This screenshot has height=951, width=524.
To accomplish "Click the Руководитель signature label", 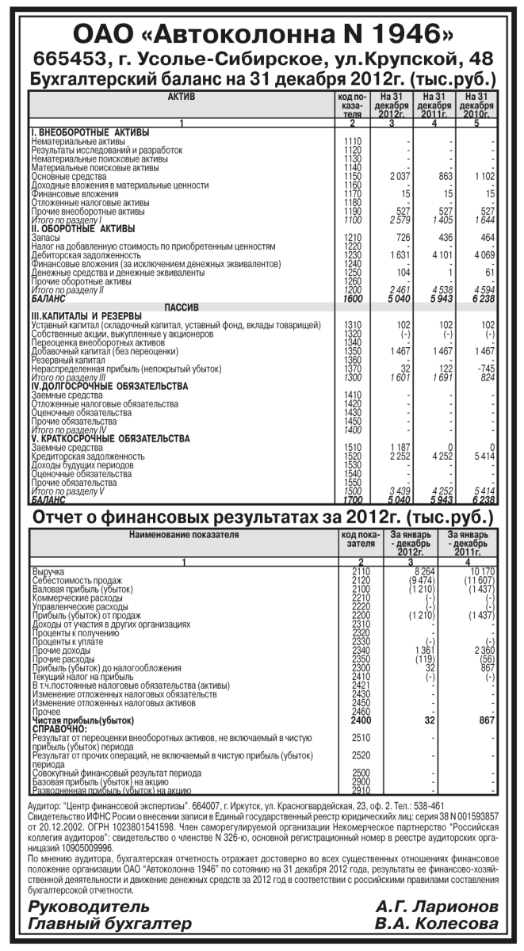I will click(x=88, y=907).
